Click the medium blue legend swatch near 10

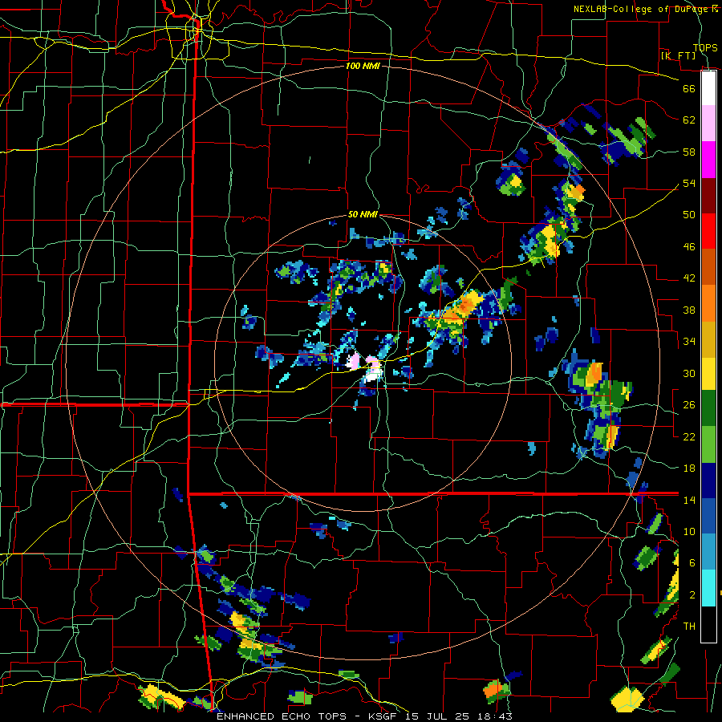tap(708, 516)
